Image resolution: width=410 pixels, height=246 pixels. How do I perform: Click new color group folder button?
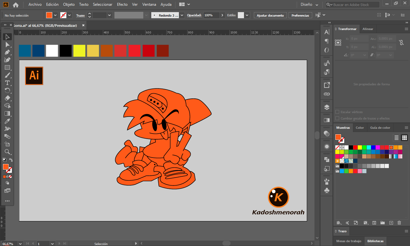click(382, 223)
